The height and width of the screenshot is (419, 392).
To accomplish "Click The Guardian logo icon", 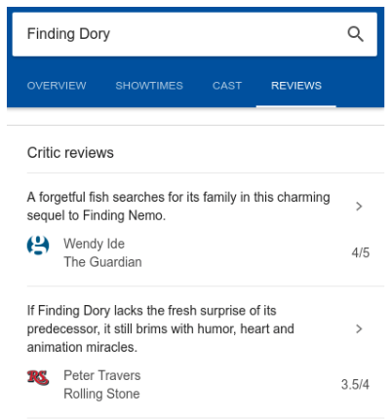I will pyautogui.click(x=38, y=245).
